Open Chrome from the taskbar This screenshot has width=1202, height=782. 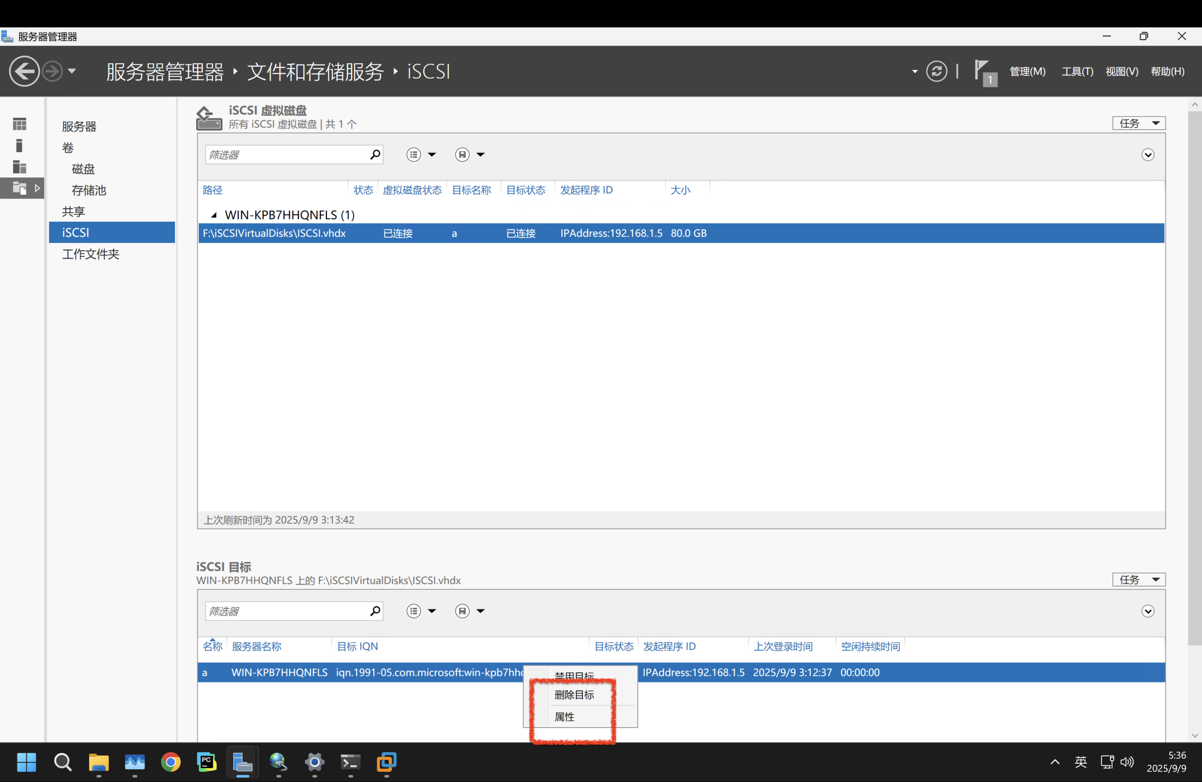171,763
